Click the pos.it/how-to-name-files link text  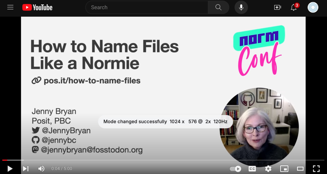point(92,81)
